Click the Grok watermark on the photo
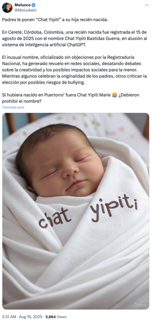 140,305
